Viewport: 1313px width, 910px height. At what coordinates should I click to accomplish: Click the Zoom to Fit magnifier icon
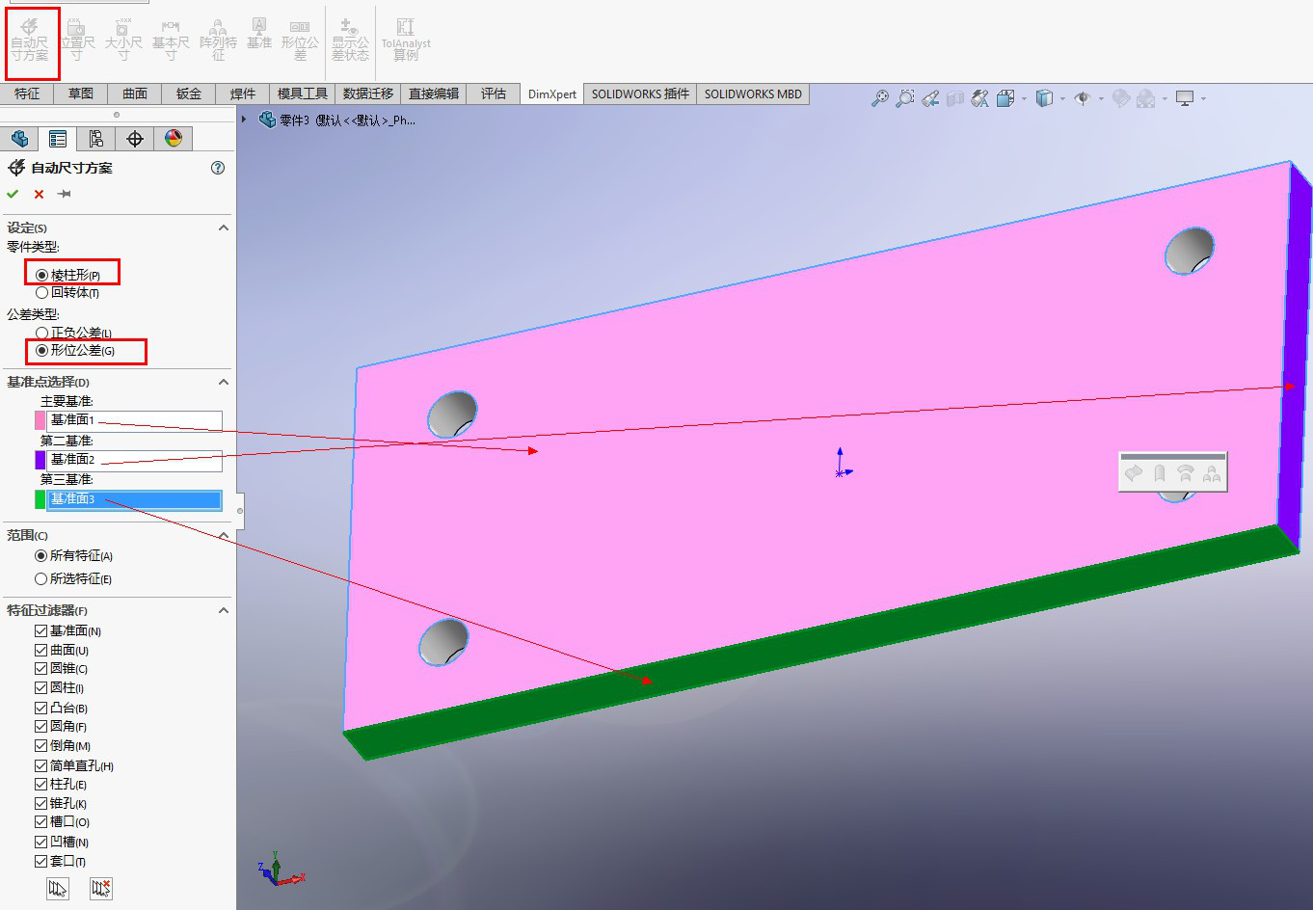(879, 98)
